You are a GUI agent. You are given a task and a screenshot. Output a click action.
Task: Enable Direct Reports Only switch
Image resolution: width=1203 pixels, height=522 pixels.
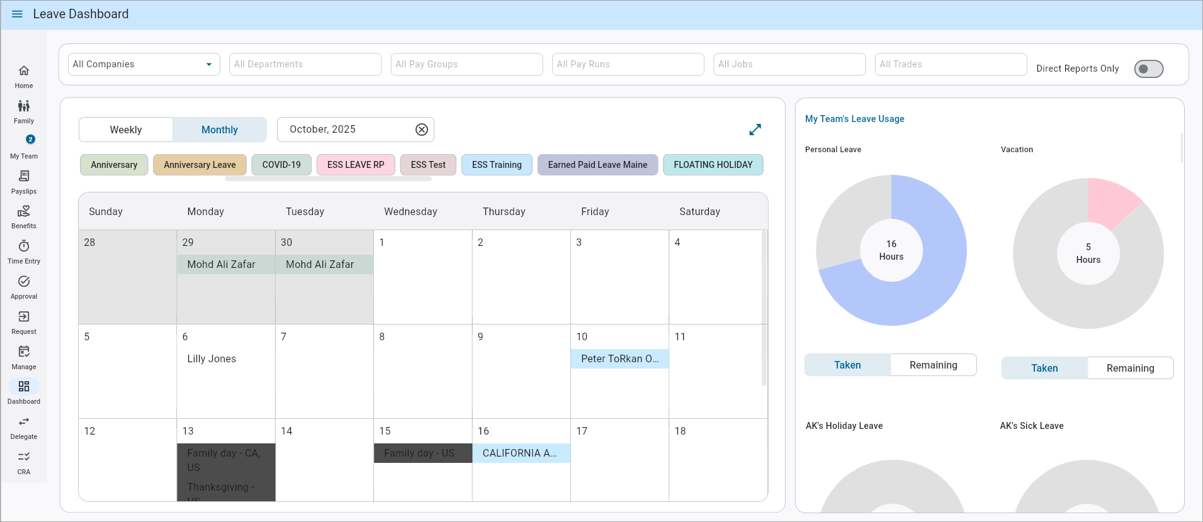click(1148, 69)
